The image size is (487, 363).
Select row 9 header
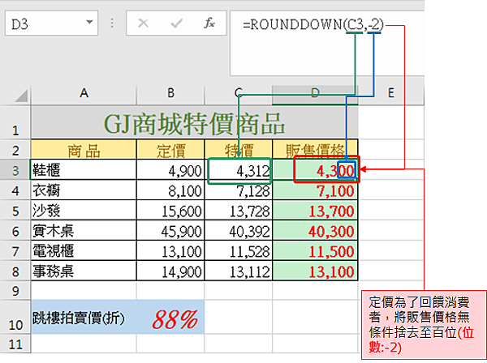(x=15, y=290)
